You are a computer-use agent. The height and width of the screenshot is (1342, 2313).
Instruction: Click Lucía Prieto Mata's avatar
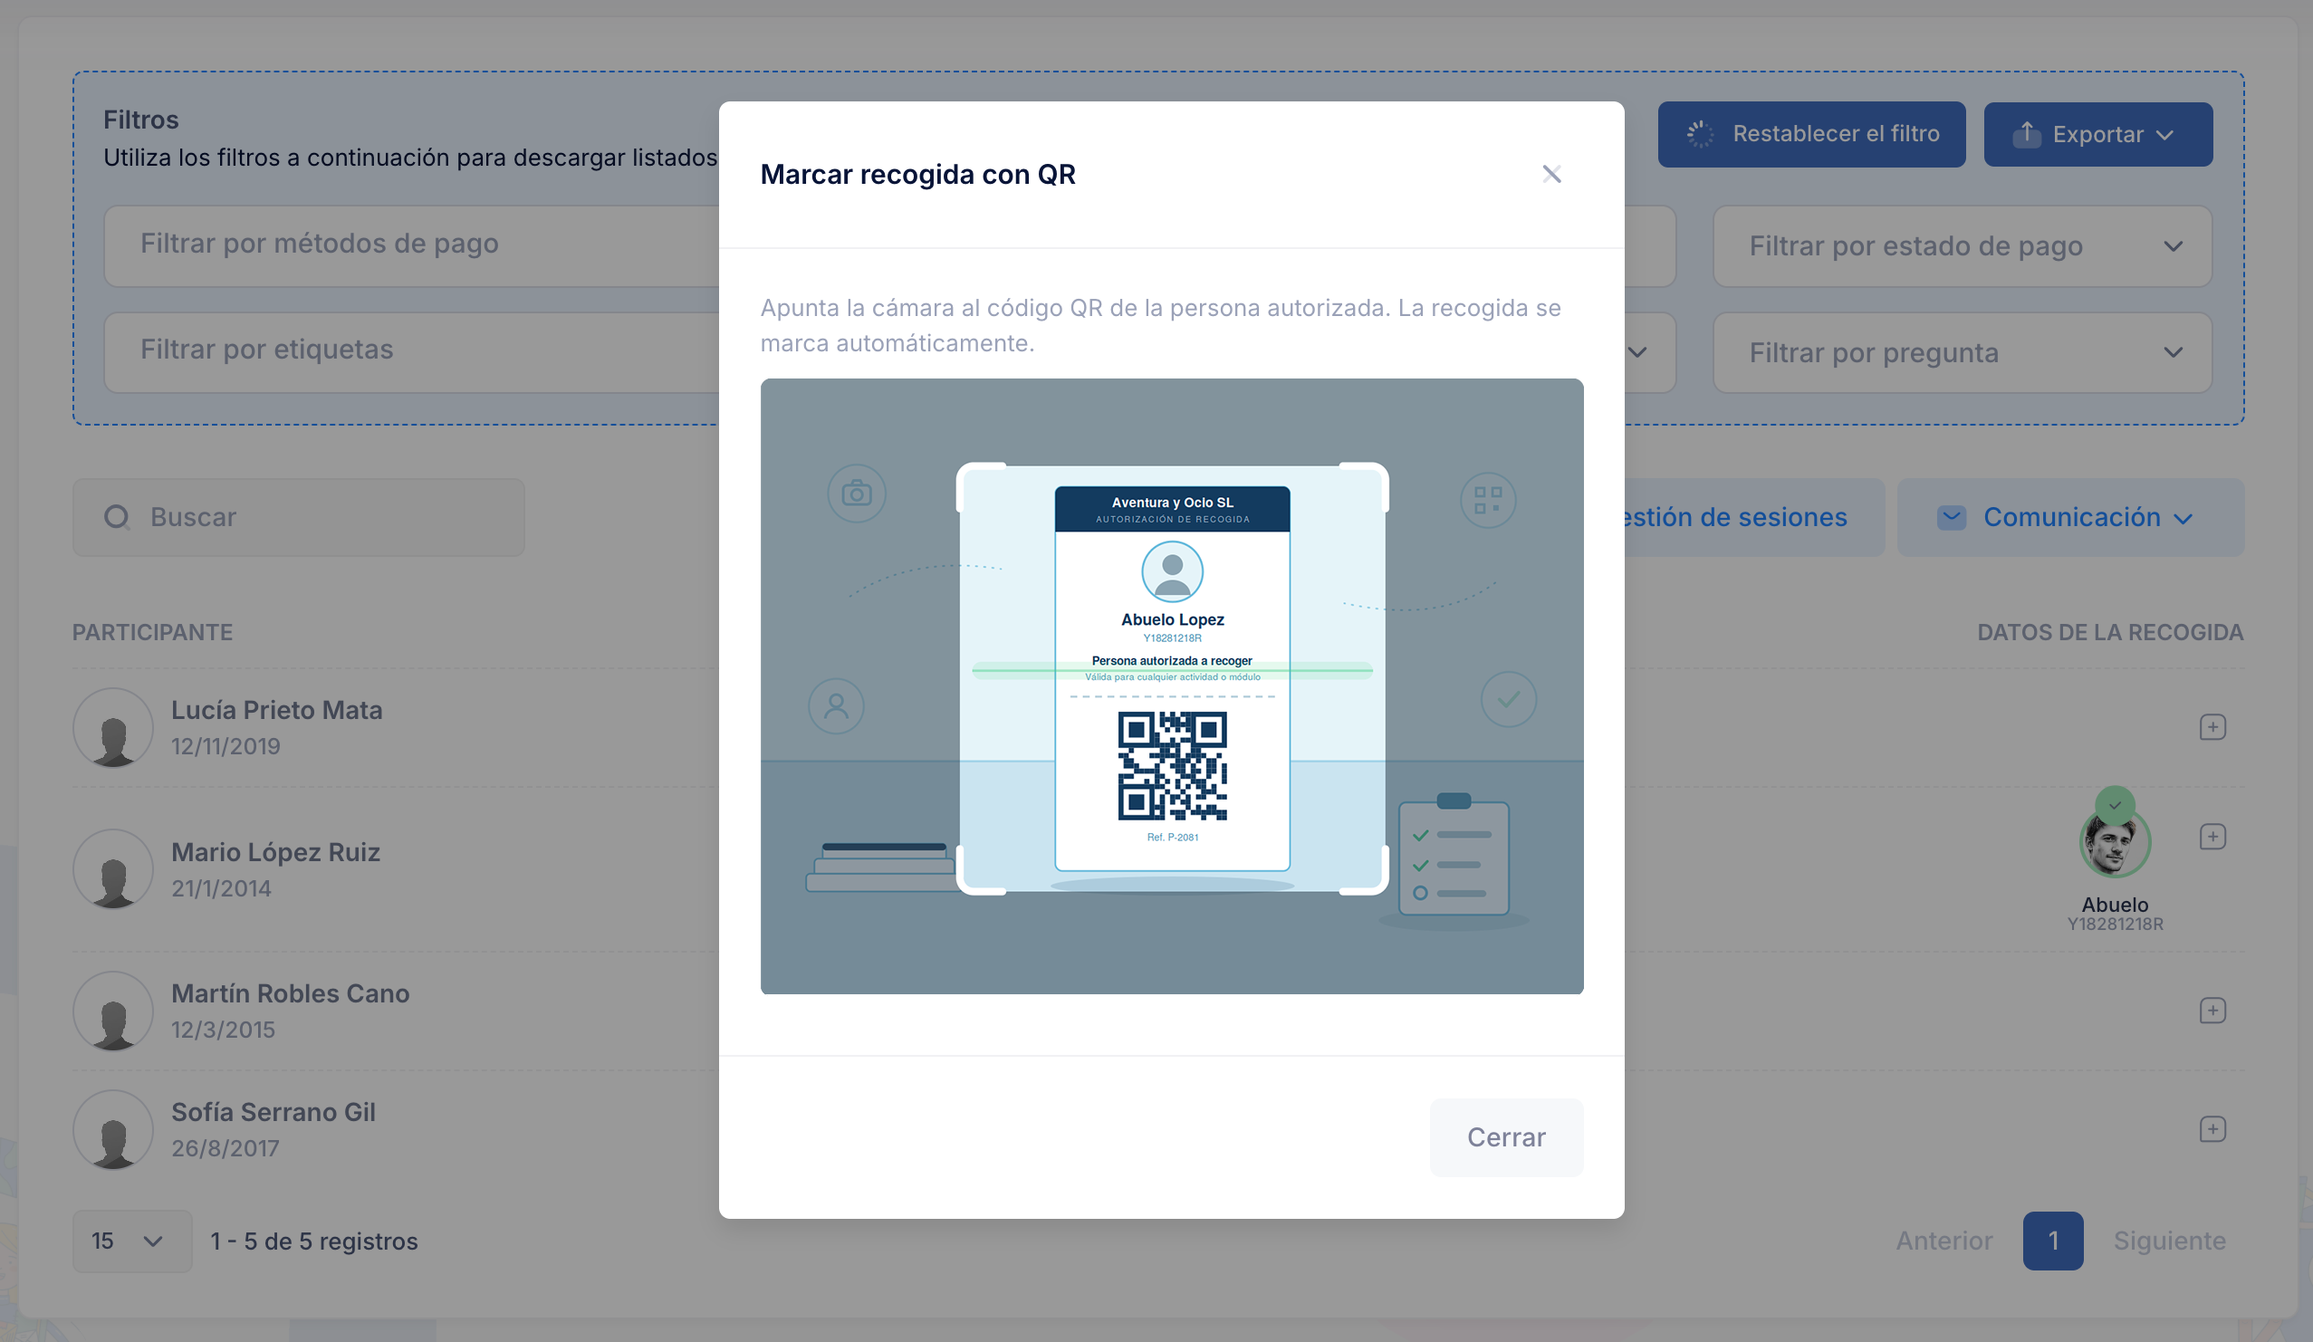coord(113,728)
